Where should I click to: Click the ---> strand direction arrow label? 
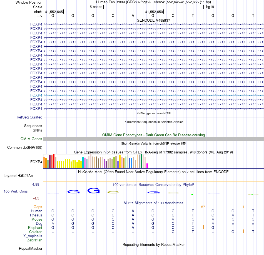point(39,16)
